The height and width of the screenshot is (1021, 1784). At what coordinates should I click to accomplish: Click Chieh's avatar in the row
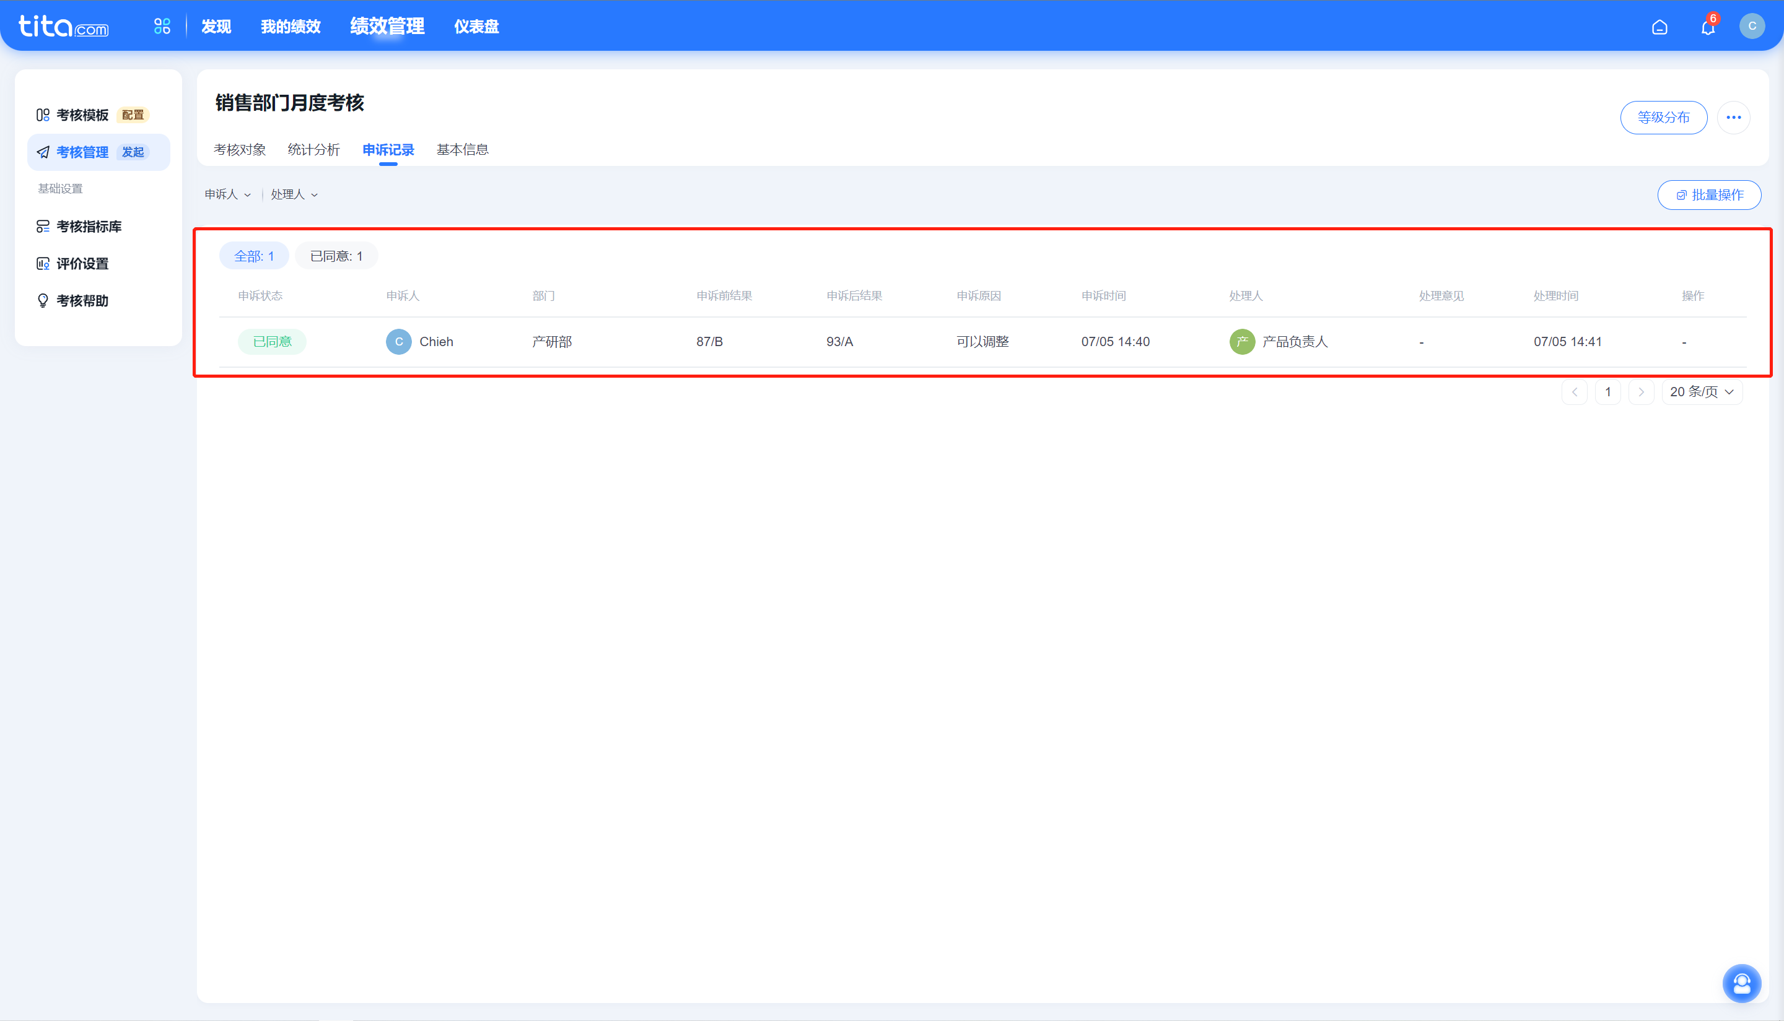(398, 342)
